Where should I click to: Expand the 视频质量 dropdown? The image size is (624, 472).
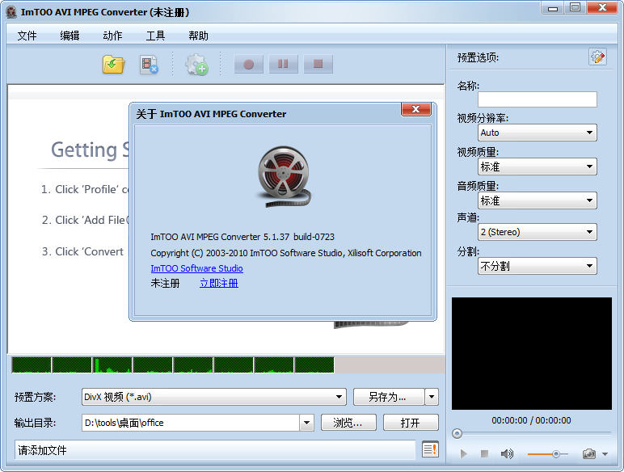click(538, 166)
